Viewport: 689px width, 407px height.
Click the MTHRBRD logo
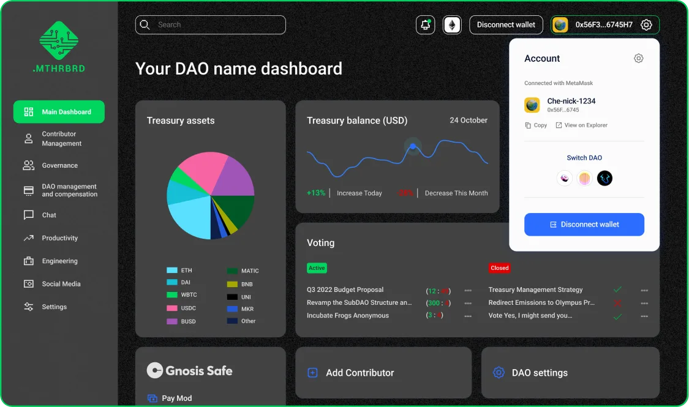[59, 47]
